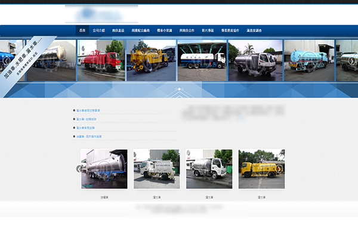Open the 首頁 home menu item
This screenshot has height=232, width=358.
coord(82,30)
